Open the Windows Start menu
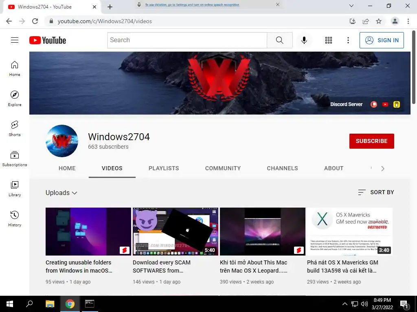The width and height of the screenshot is (417, 312). (10, 304)
